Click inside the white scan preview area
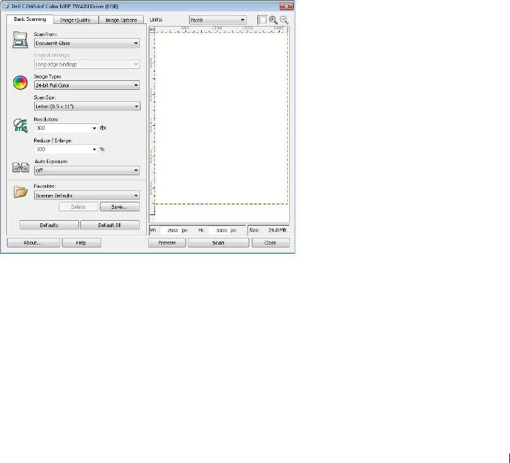Image resolution: width=510 pixels, height=463 pixels. pyautogui.click(x=221, y=118)
